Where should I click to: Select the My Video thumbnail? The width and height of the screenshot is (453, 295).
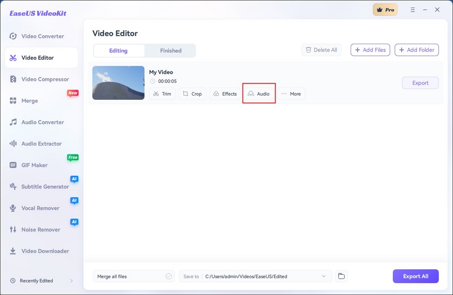click(x=118, y=82)
